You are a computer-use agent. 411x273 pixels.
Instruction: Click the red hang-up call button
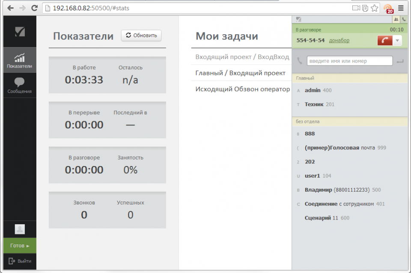[384, 40]
